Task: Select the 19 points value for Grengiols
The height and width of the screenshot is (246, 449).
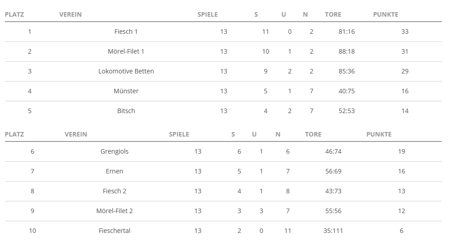Action: (402, 151)
